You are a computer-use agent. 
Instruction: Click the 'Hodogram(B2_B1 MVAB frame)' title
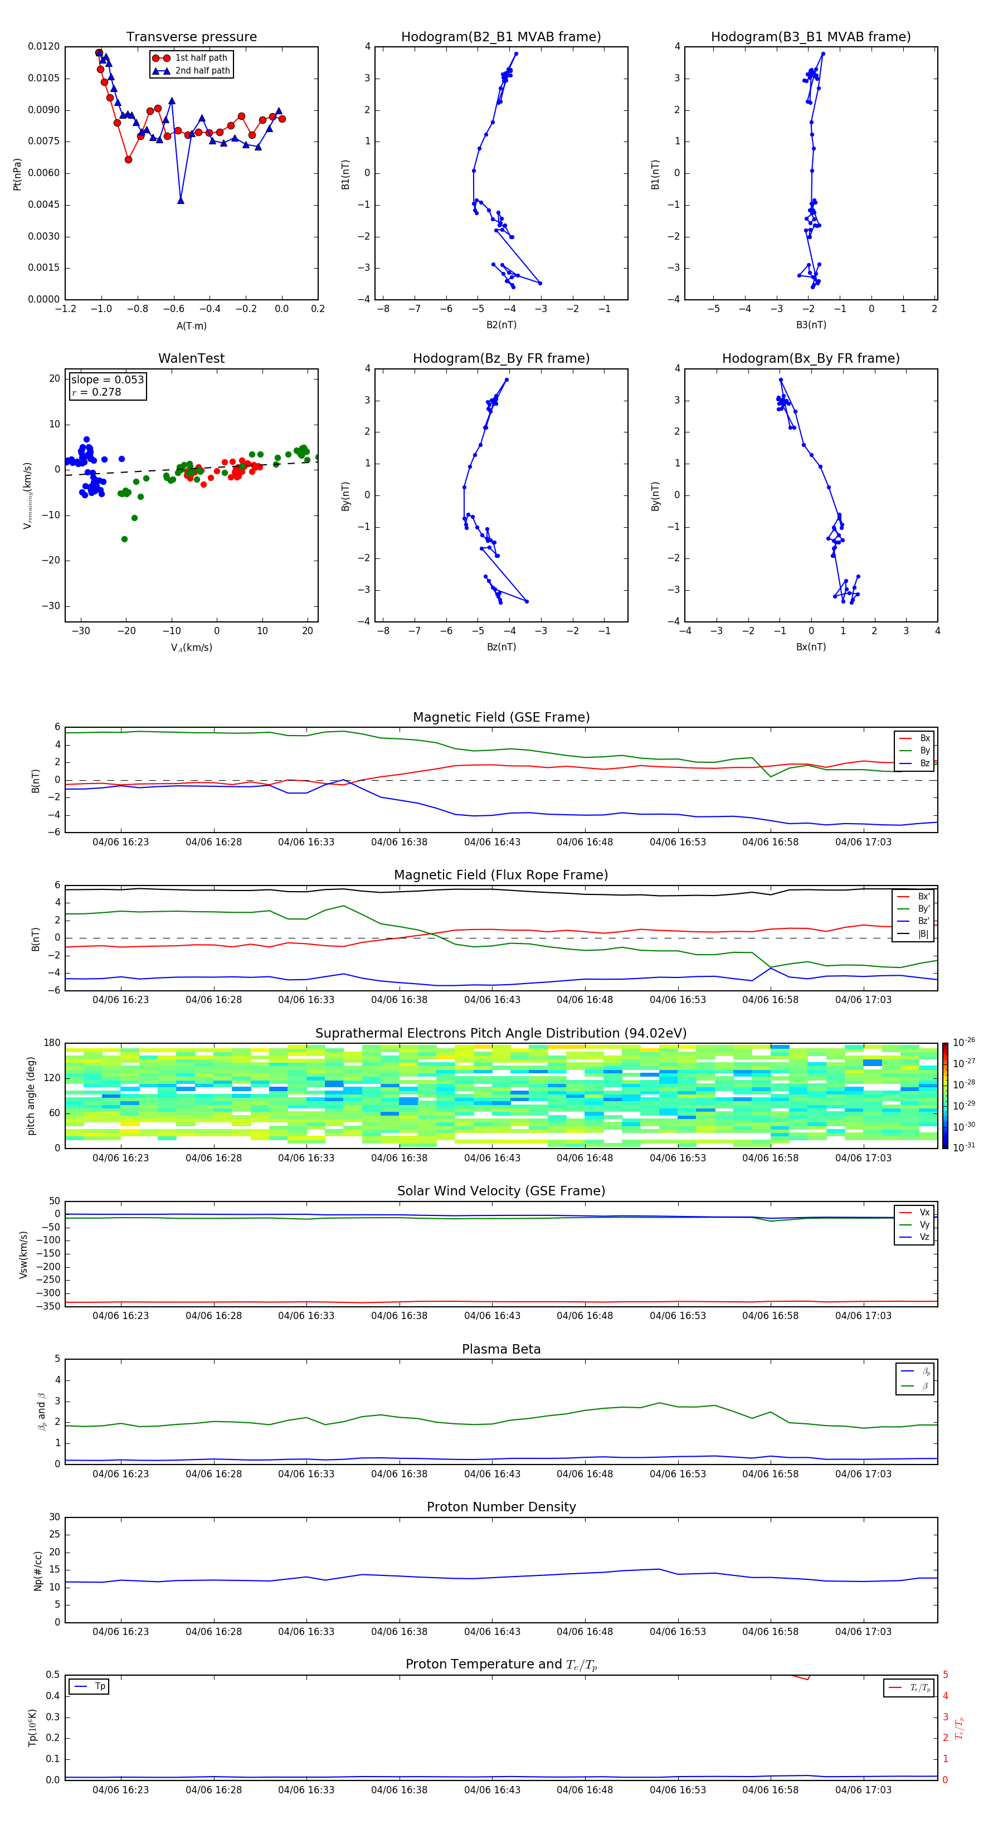pos(501,37)
